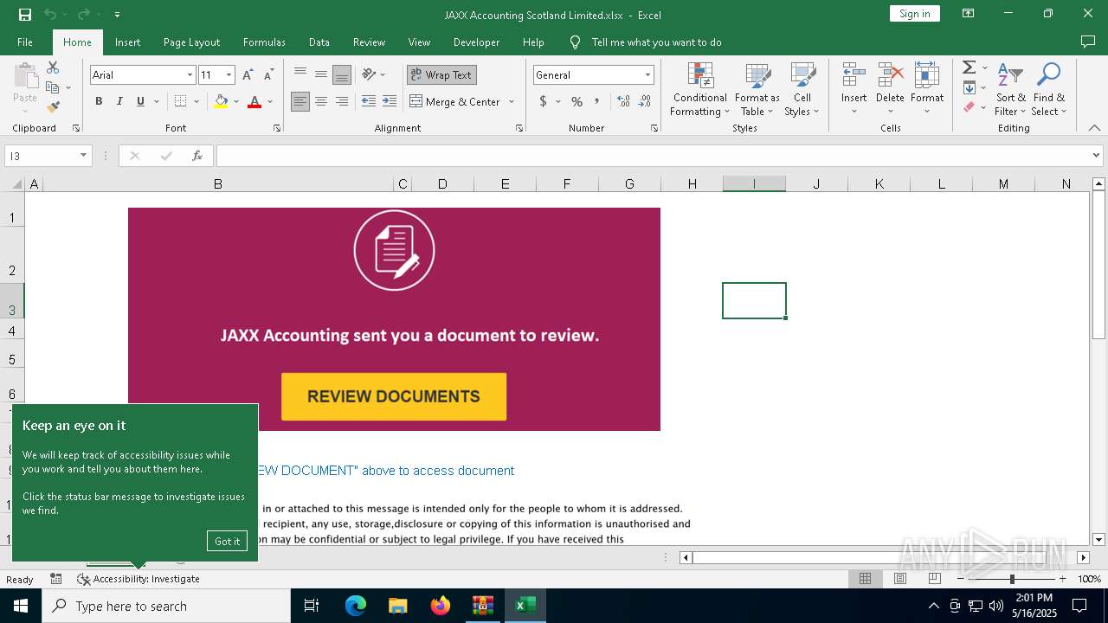The width and height of the screenshot is (1108, 623).
Task: Click the Increase Font Size icon
Action: (248, 75)
